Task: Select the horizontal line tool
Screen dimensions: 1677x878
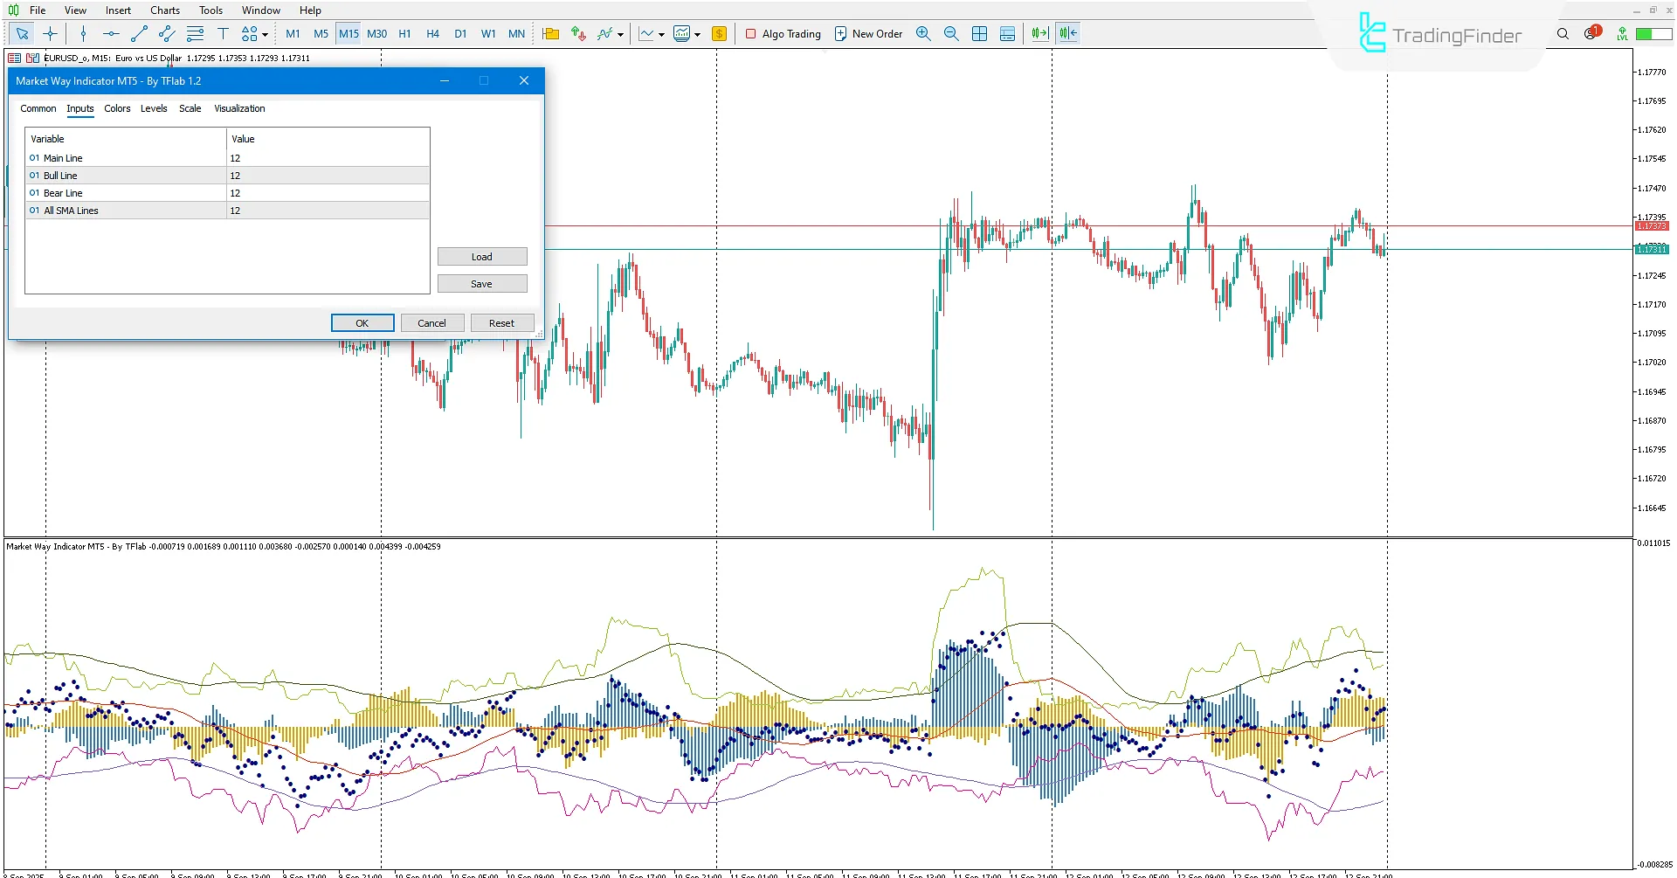Action: [111, 33]
